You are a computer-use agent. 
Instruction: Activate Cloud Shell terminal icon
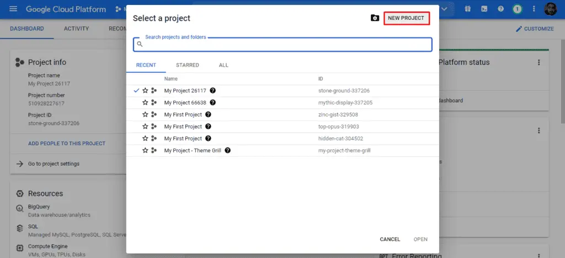click(484, 9)
